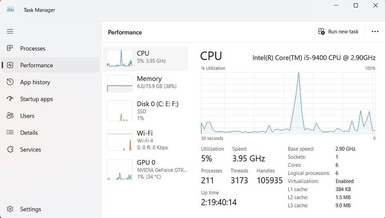This screenshot has height=218, width=385.
Task: Open the three-dots more options menu
Action: (375, 32)
